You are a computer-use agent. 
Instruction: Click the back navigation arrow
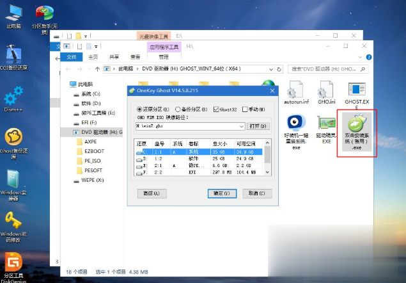[68, 69]
